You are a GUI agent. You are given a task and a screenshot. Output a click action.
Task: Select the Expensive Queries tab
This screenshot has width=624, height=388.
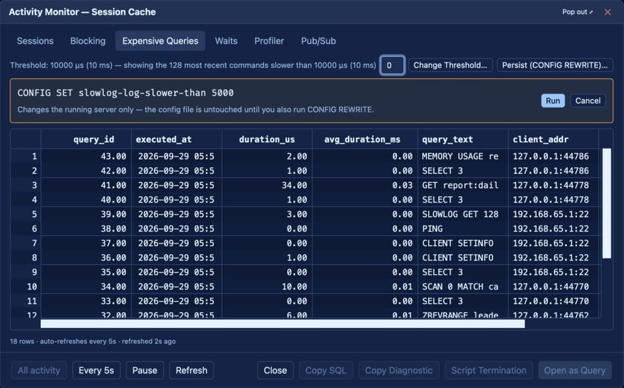160,41
